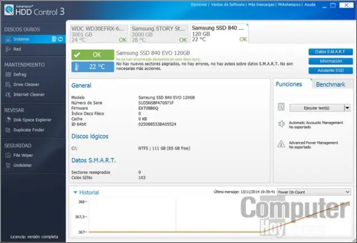Open Duplicate Finder tool
This screenshot has width=357, height=243.
pos(30,129)
